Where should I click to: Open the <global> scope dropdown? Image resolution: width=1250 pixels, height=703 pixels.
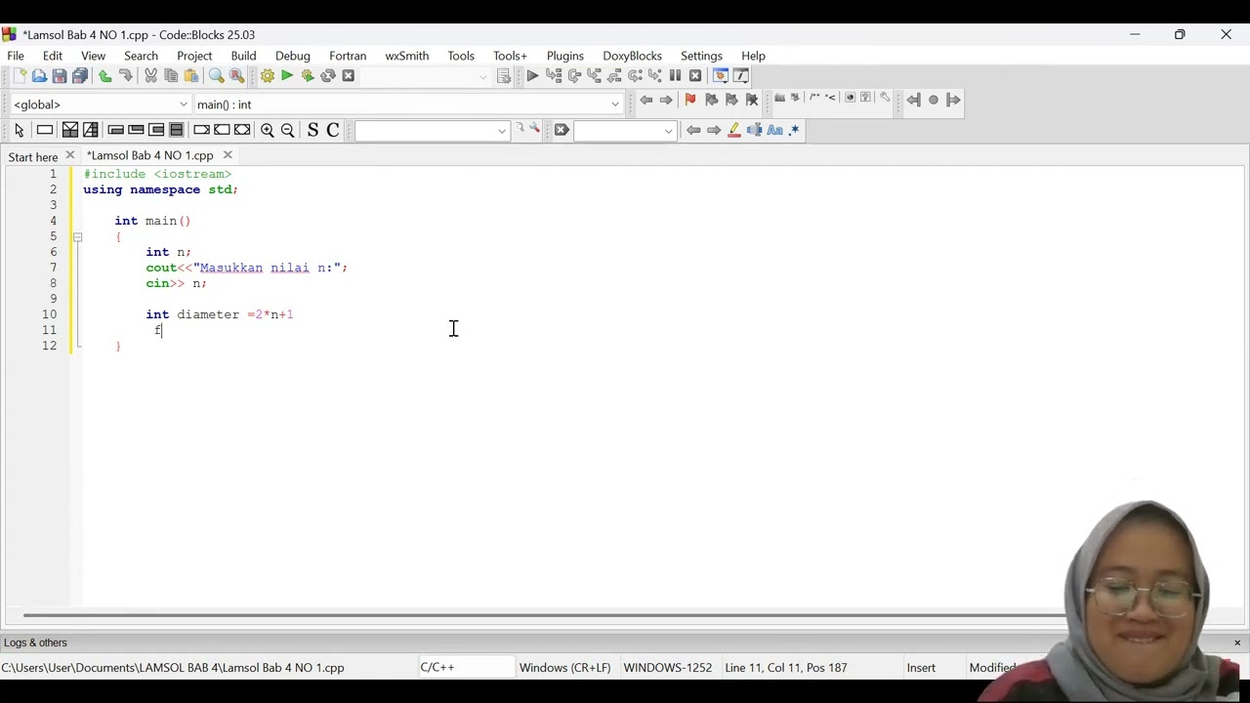pos(100,104)
